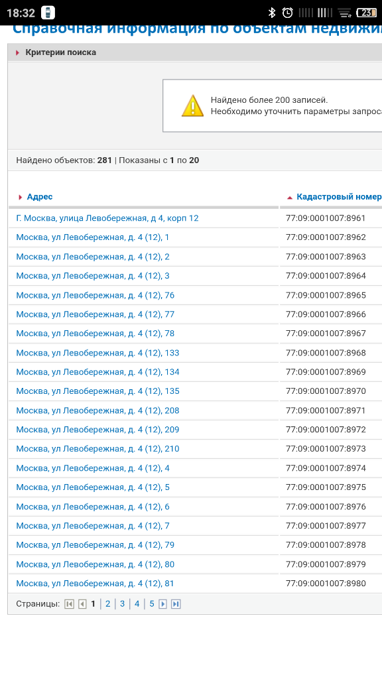
Task: Select cadastral number 77:09:0001007:8974
Action: [x=326, y=468]
